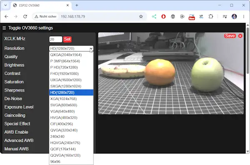Open the Extensions puzzle piece menu
Viewport: 250px width, 165px height.
click(211, 16)
